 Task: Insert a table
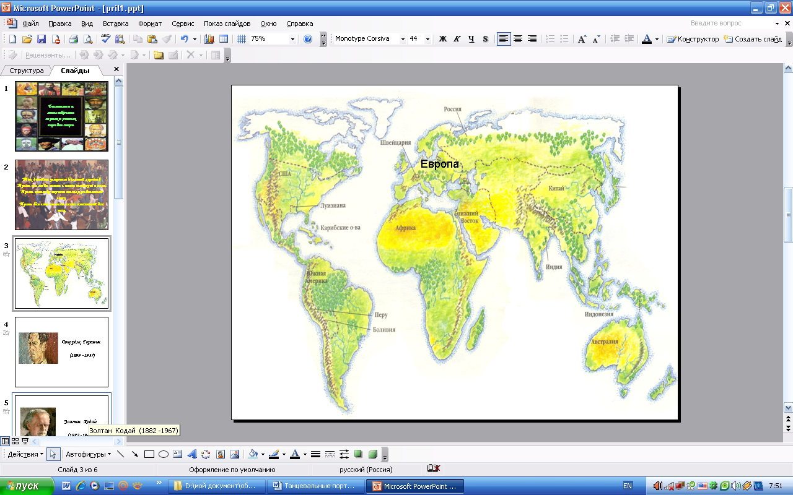coord(224,39)
